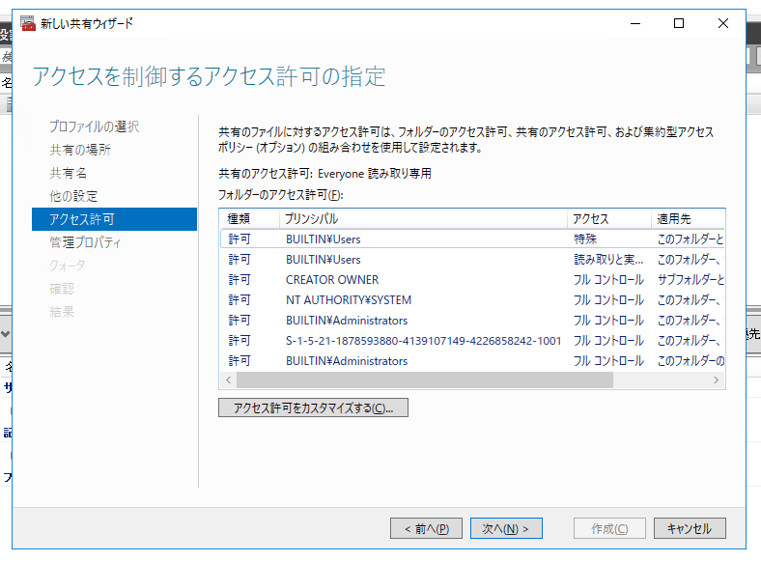Screen dimensions: 761x562
Task: Open the 共有の場所 wizard step
Action: click(x=80, y=150)
